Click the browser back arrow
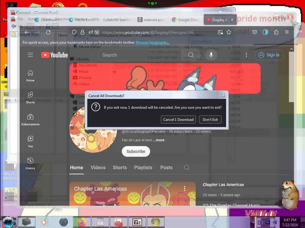 [27, 32]
